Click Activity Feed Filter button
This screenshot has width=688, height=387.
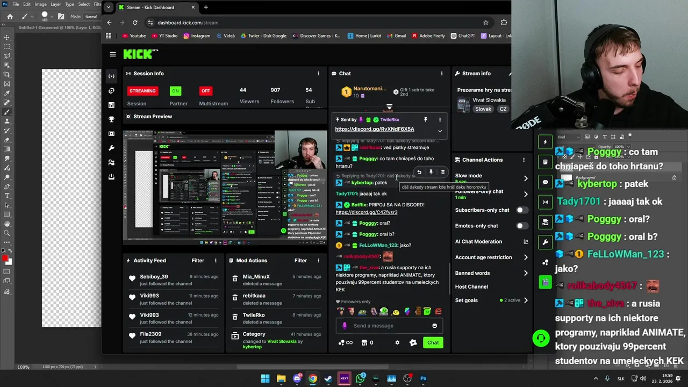[x=198, y=261]
